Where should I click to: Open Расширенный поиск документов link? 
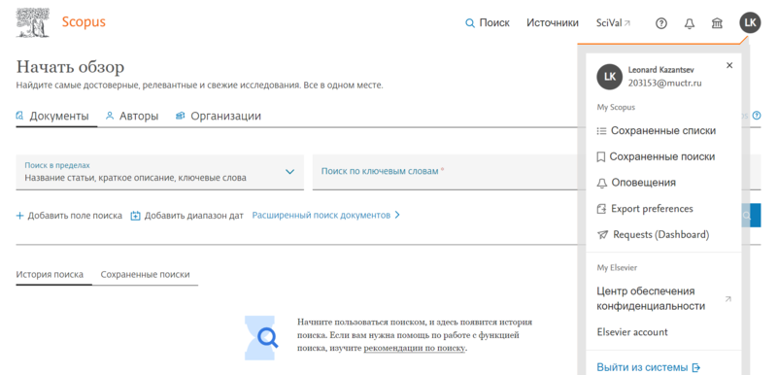[326, 216]
